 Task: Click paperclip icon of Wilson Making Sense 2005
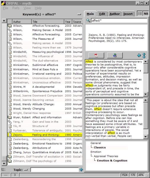click(x=10, y=30)
